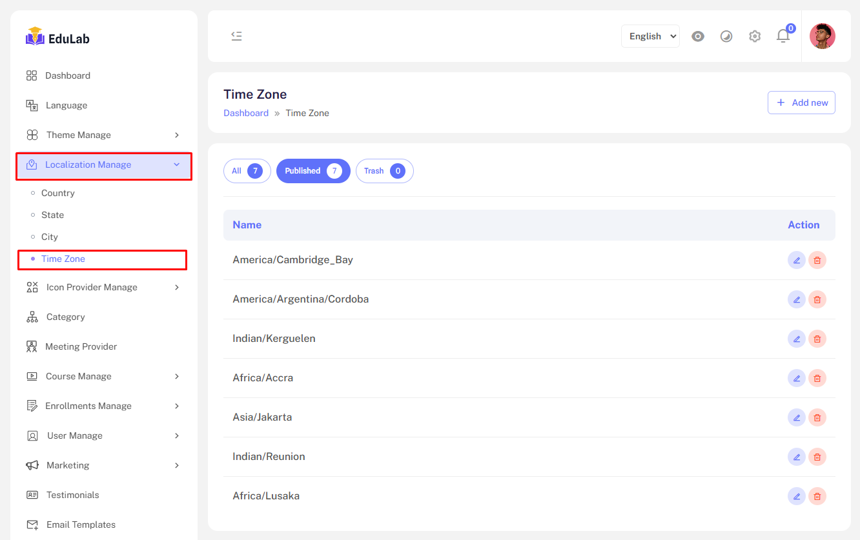
Task: Click the edit icon for America/Cambridge_Bay
Action: click(796, 260)
